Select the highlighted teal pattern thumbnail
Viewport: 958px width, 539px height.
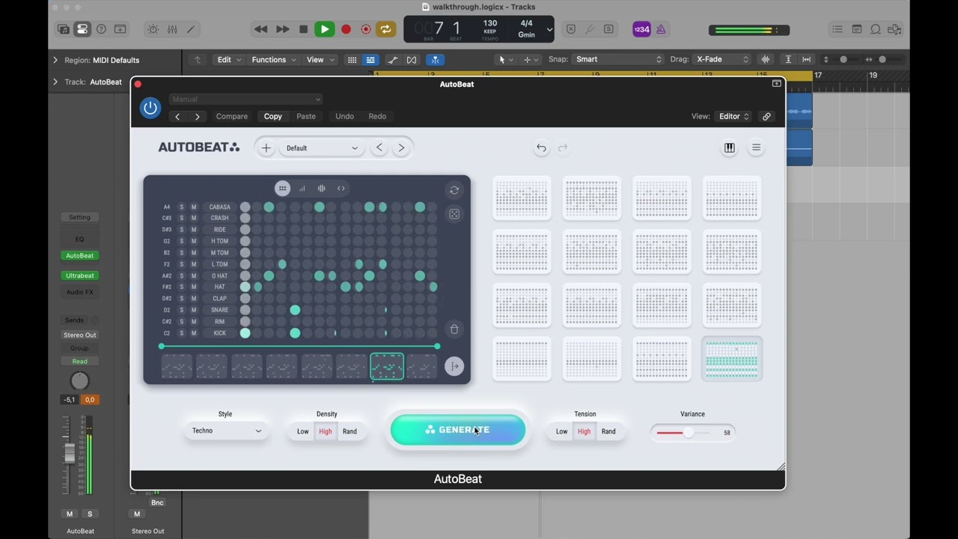732,359
